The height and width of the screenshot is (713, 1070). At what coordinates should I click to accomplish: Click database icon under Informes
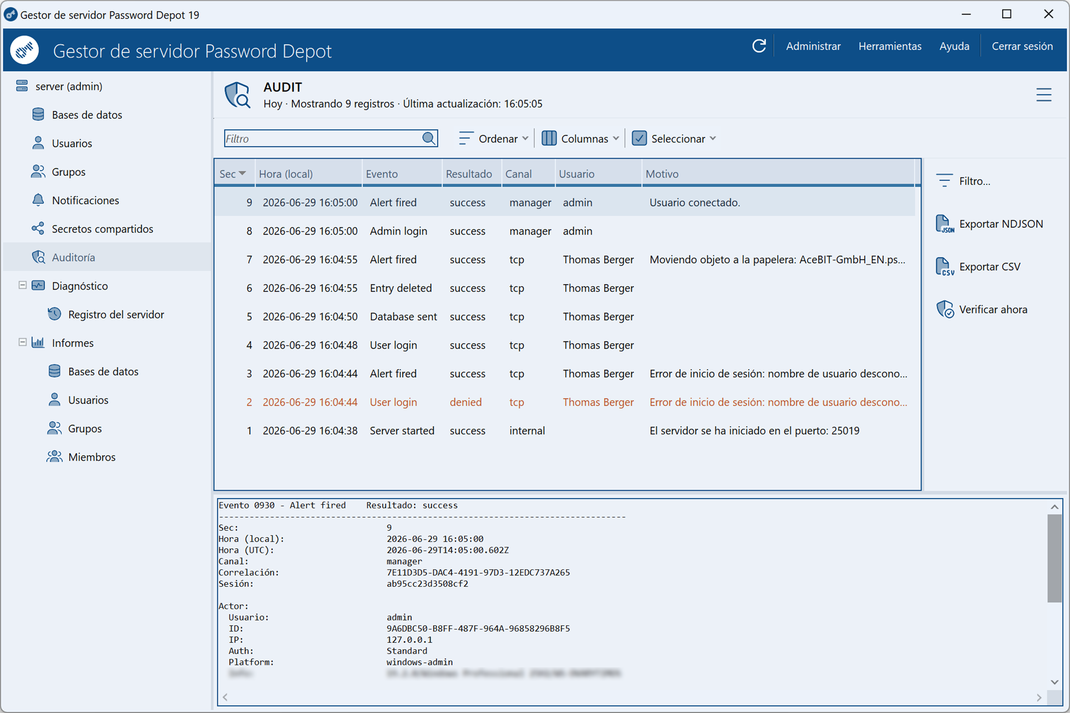pyautogui.click(x=54, y=371)
